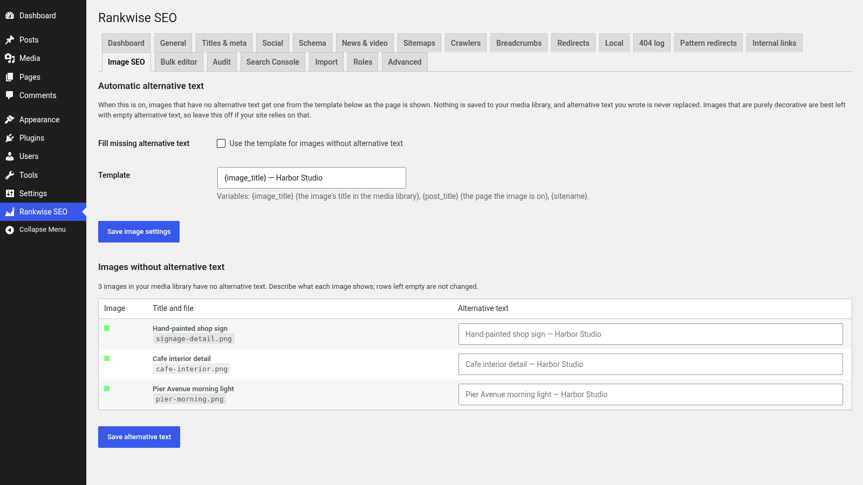The height and width of the screenshot is (485, 863).
Task: Click cafe-interior.png image thumbnail
Action: click(x=107, y=358)
